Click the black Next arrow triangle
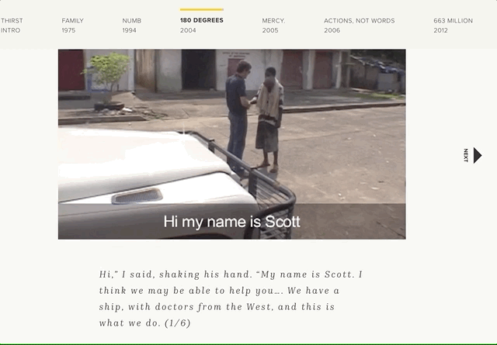 pos(478,155)
